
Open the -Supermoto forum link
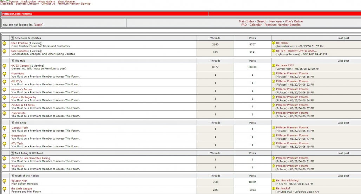point(18,113)
